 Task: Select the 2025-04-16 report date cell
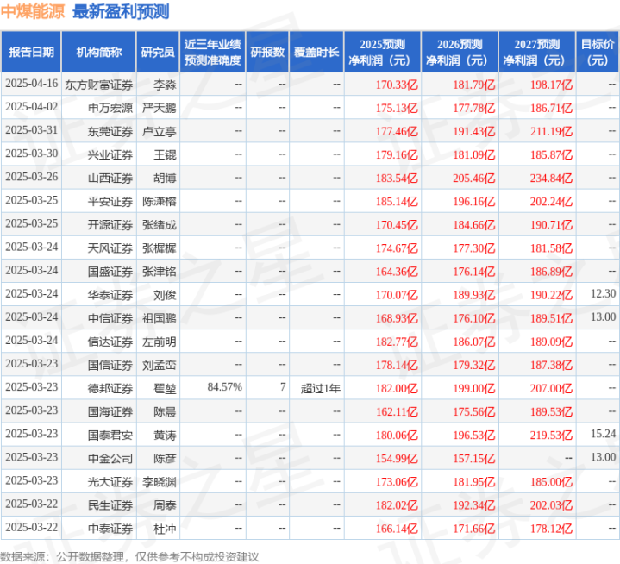click(x=32, y=84)
